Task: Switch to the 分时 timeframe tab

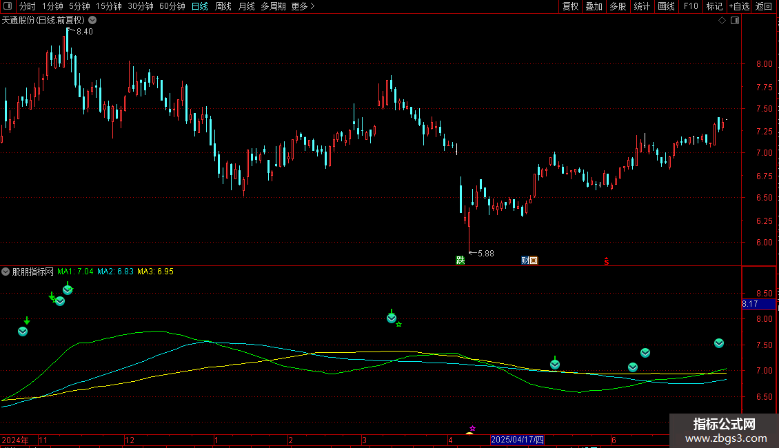Action: coord(28,6)
